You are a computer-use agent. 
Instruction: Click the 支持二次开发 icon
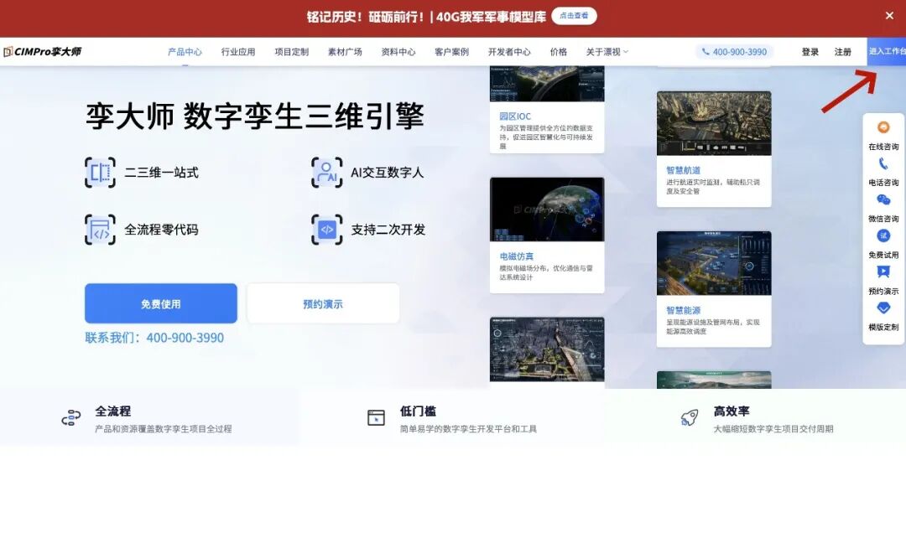tap(327, 230)
